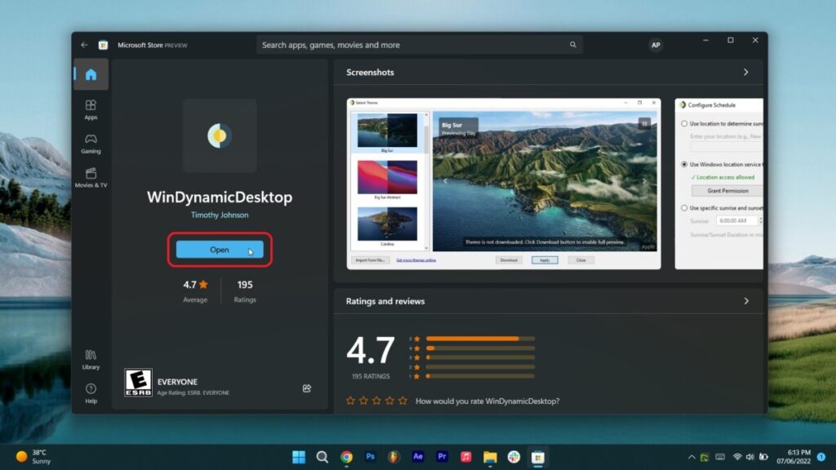The height and width of the screenshot is (470, 836).
Task: Rate the app five stars
Action: click(x=402, y=401)
